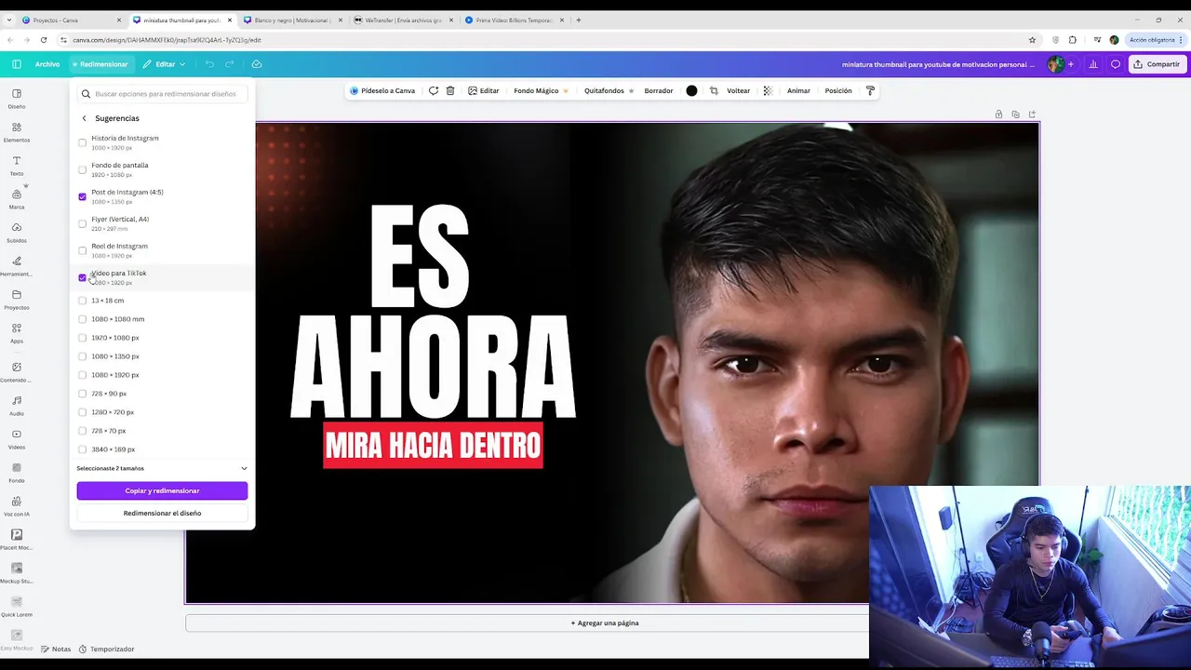The height and width of the screenshot is (670, 1191).
Task: Open the transparency checkerboard icon
Action: [768, 90]
